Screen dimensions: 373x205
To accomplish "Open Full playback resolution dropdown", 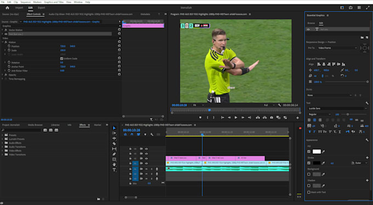I will click(269, 105).
